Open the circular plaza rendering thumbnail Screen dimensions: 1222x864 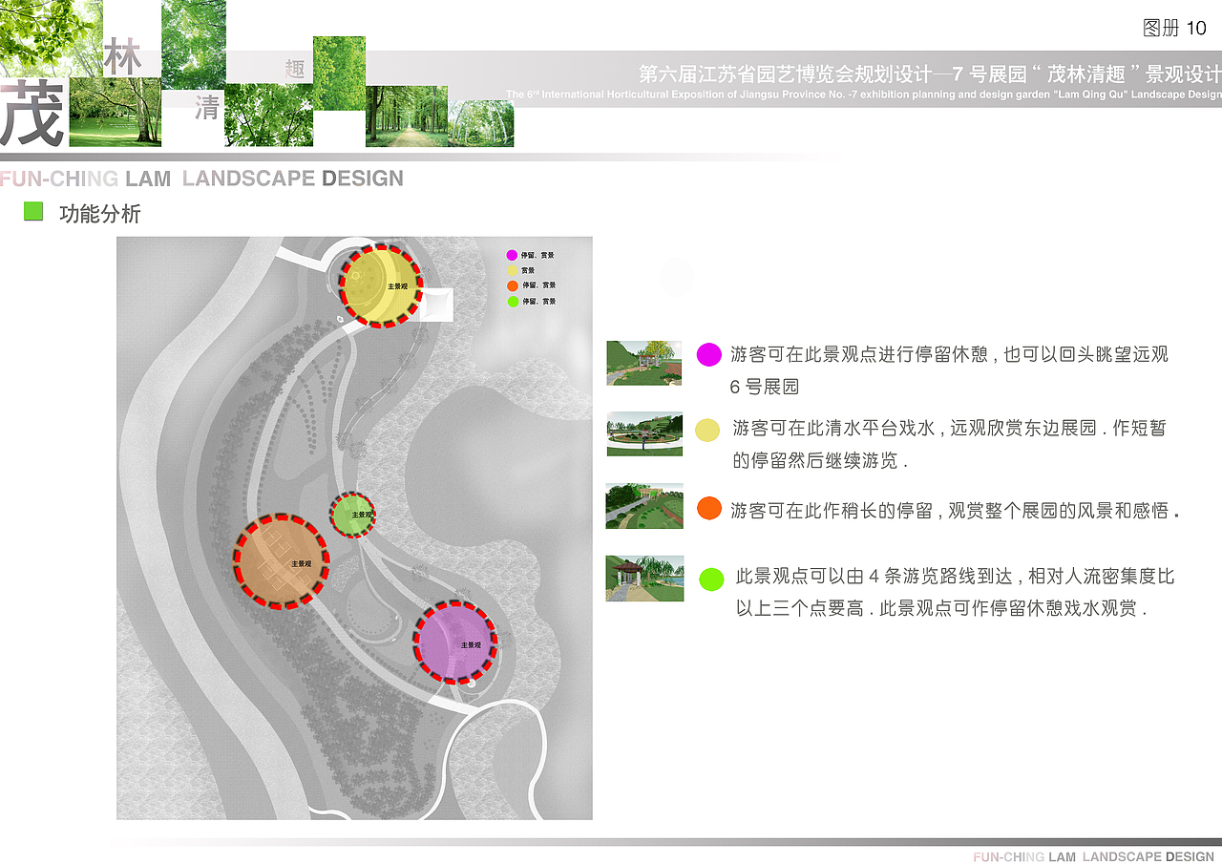click(x=643, y=434)
